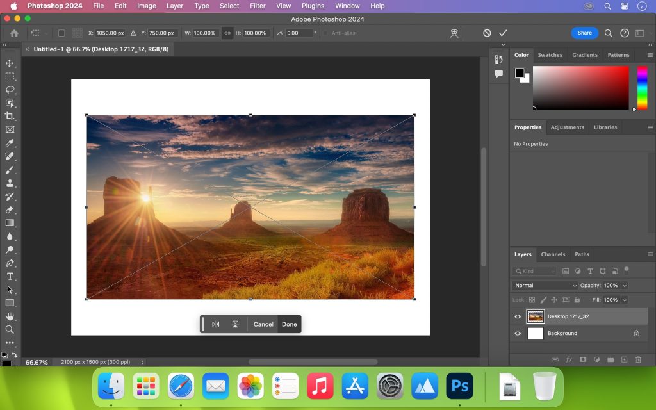Commit the transform with Done
Viewport: 656px width, 410px height.
coord(289,324)
